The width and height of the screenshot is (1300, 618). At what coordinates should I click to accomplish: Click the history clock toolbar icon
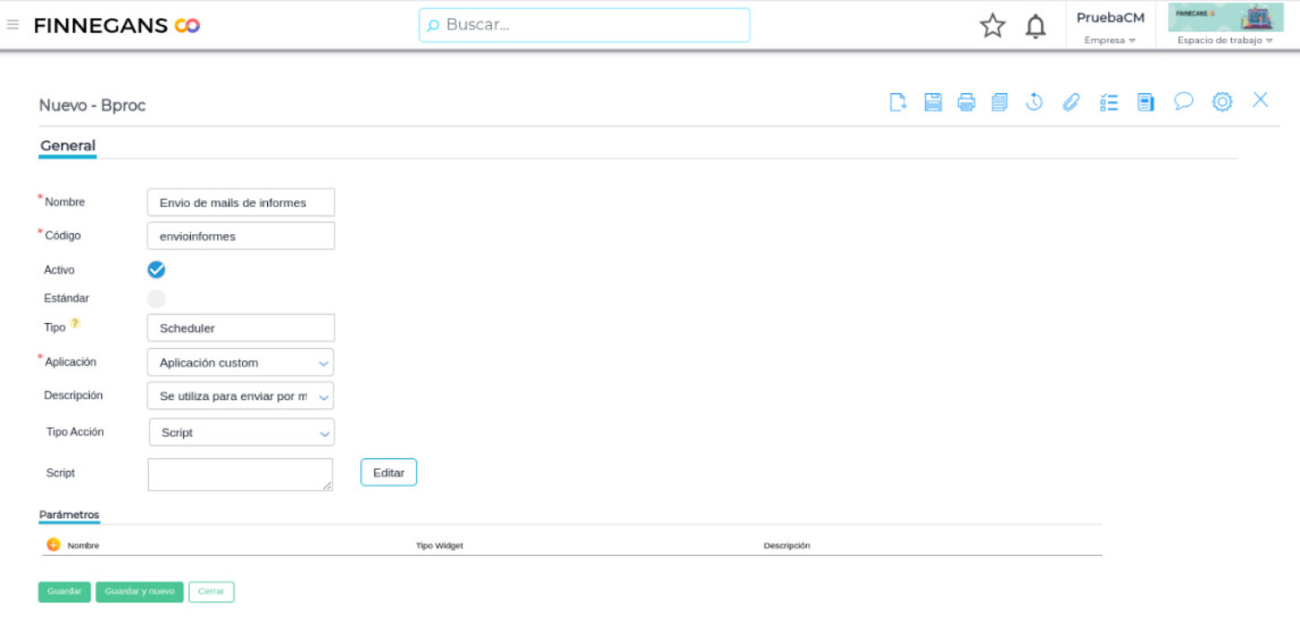click(1034, 101)
